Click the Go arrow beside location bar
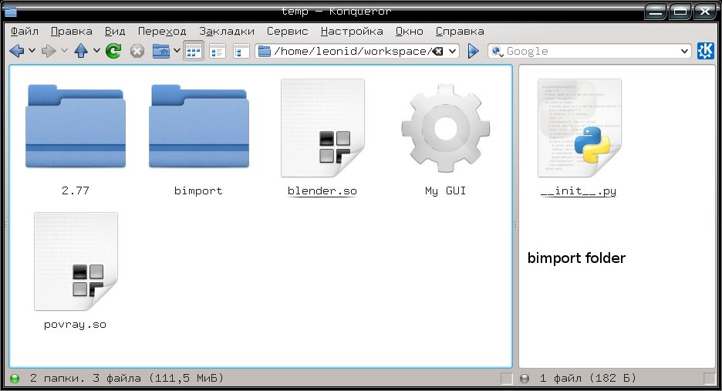The image size is (722, 391). [x=474, y=51]
